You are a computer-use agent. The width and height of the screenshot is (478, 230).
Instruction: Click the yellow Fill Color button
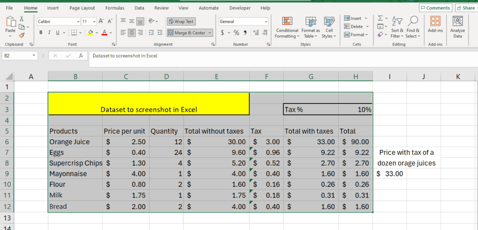91,33
